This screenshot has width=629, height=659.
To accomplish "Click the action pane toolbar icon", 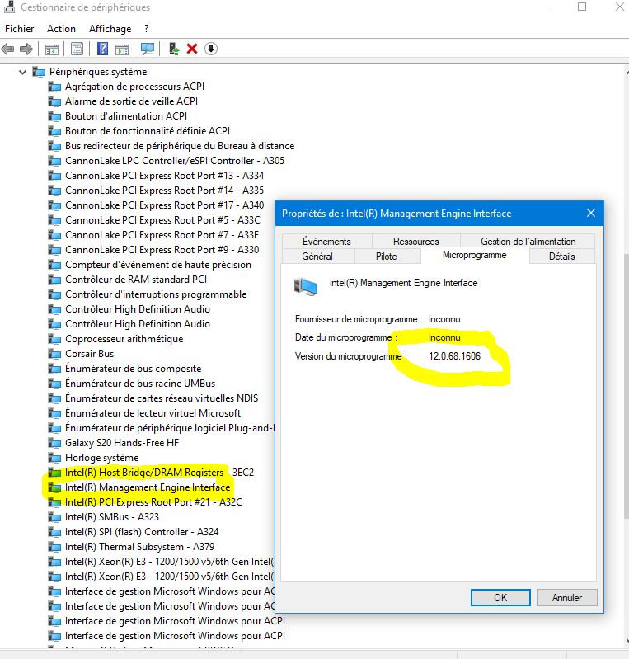I will [x=122, y=49].
